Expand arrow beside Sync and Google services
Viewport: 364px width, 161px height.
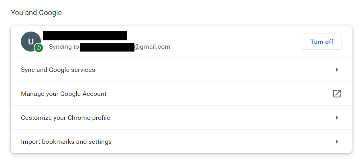click(337, 70)
